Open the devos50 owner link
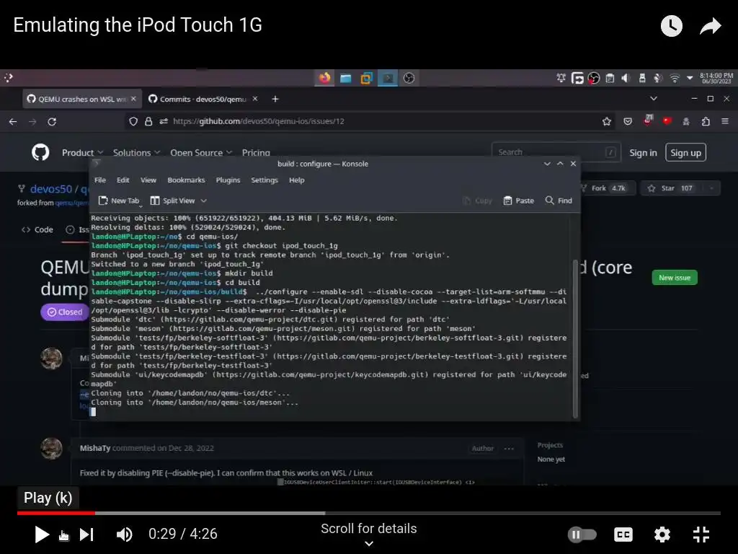 pyautogui.click(x=51, y=189)
